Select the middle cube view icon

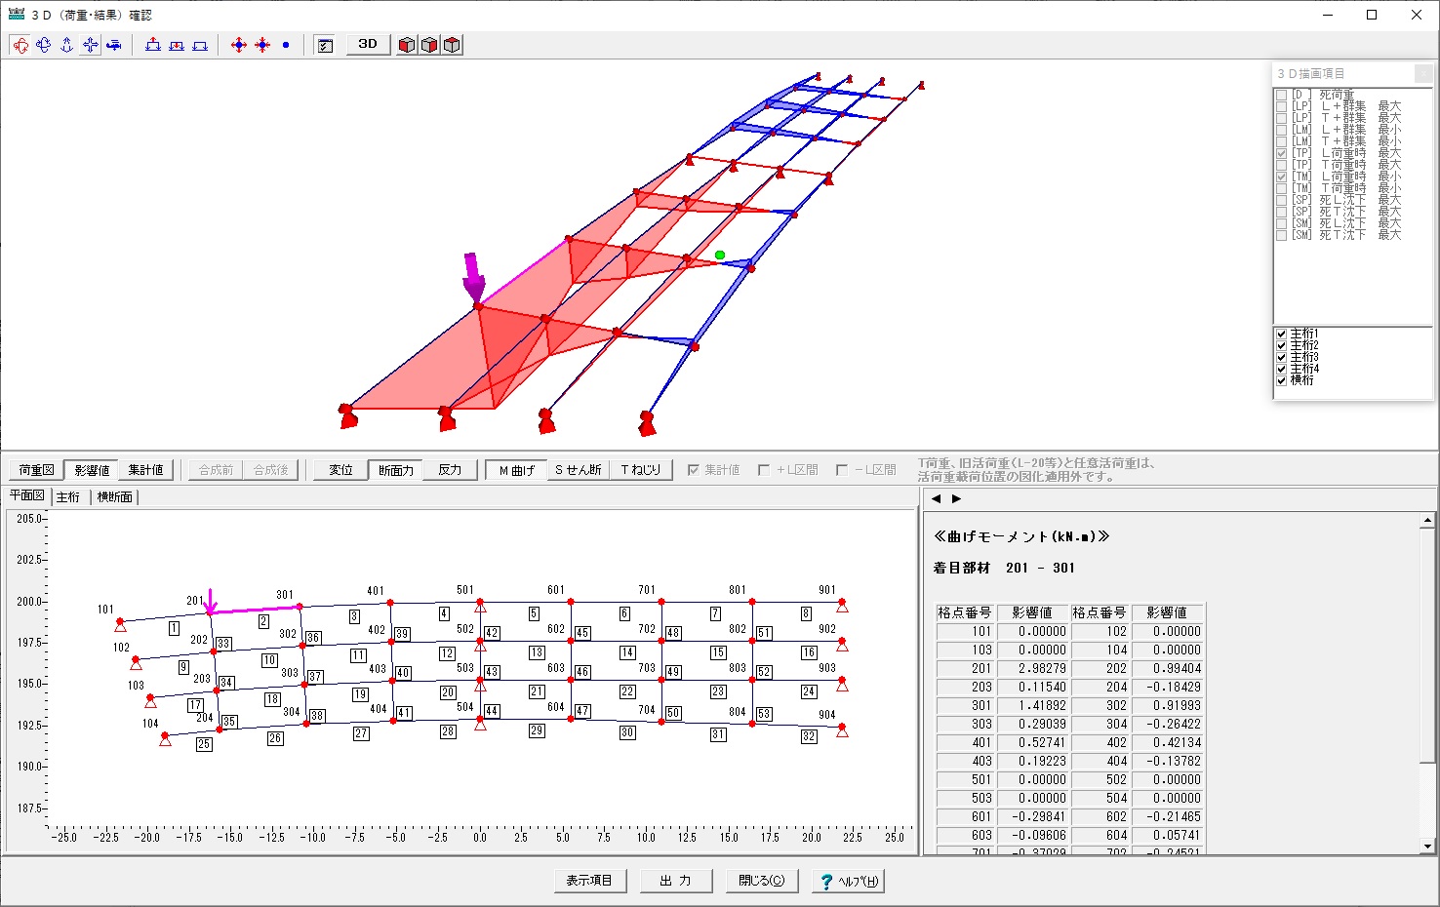(x=429, y=45)
